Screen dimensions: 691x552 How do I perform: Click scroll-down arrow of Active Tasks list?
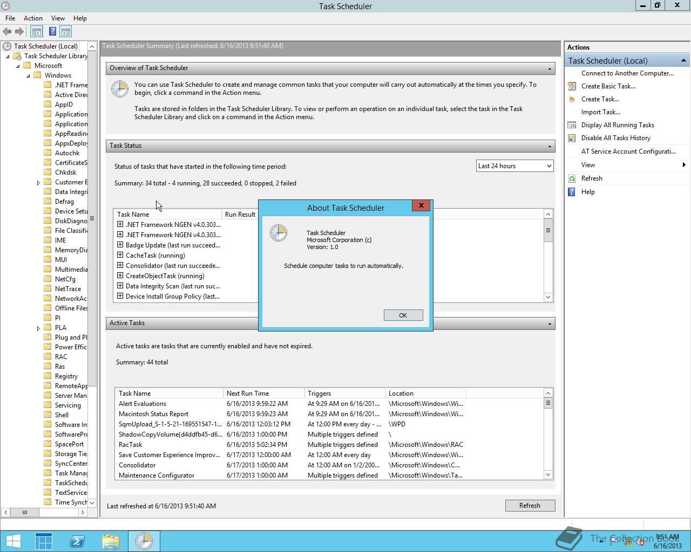[548, 475]
